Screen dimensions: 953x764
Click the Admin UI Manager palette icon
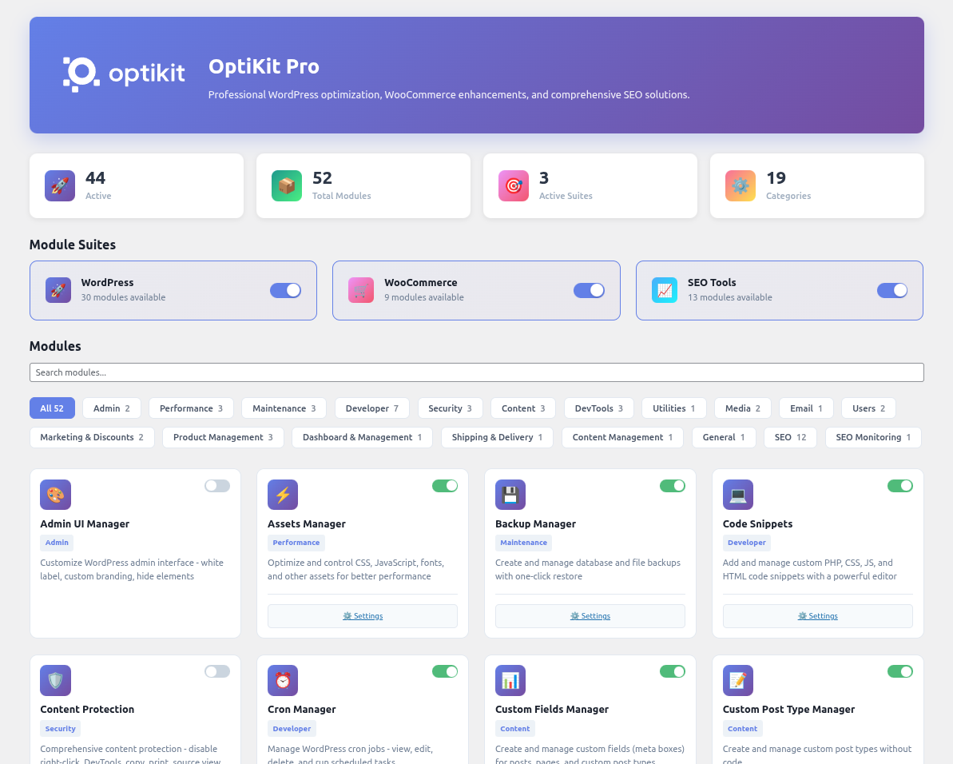55,495
